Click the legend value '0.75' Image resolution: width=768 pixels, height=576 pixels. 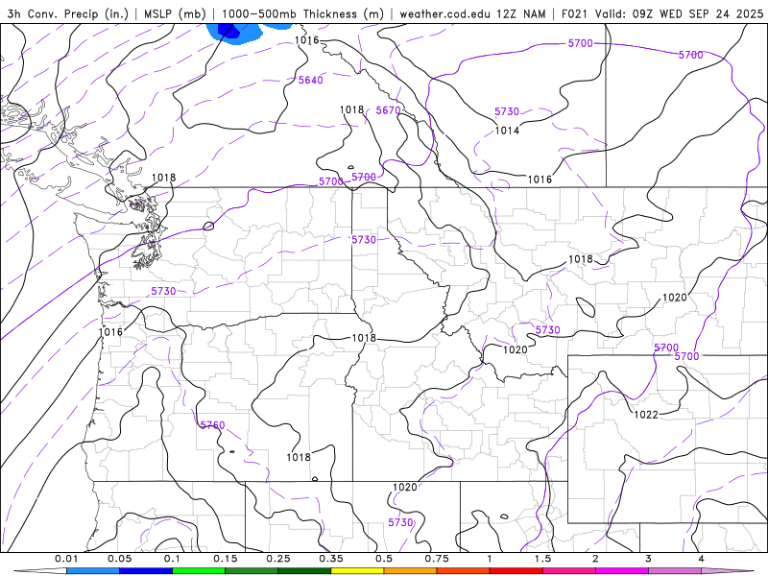(x=437, y=559)
